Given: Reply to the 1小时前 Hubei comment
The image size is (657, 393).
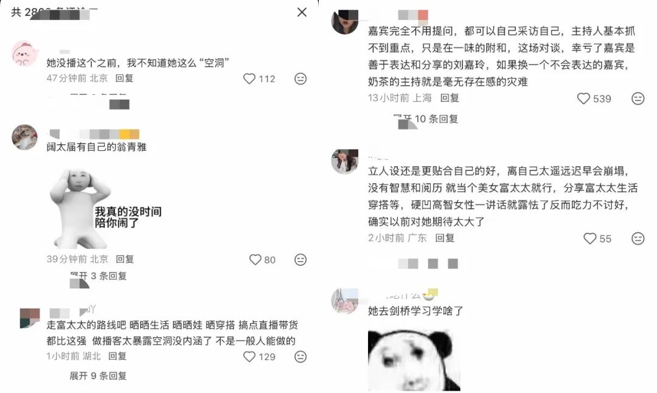Looking at the screenshot, I should point(117,356).
